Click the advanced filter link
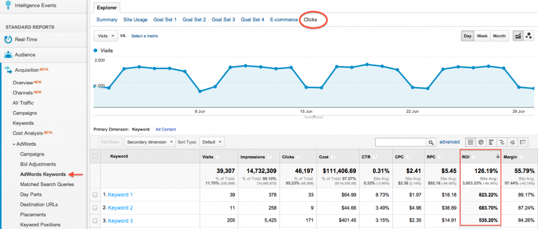 tap(449, 142)
